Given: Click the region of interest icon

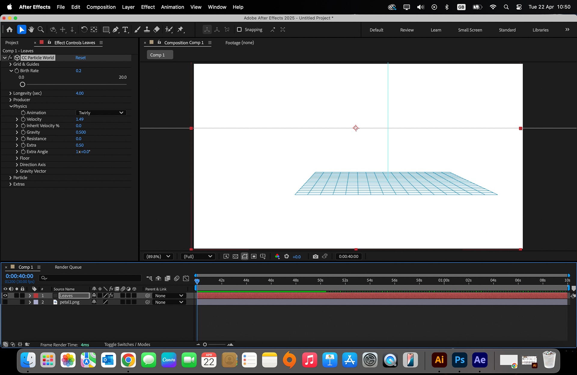Looking at the screenshot, I should click(254, 257).
